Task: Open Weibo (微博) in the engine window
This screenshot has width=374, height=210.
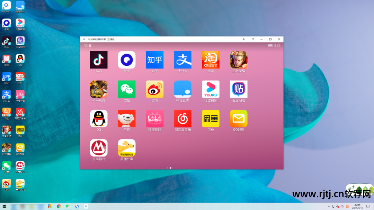Action: 154,89
